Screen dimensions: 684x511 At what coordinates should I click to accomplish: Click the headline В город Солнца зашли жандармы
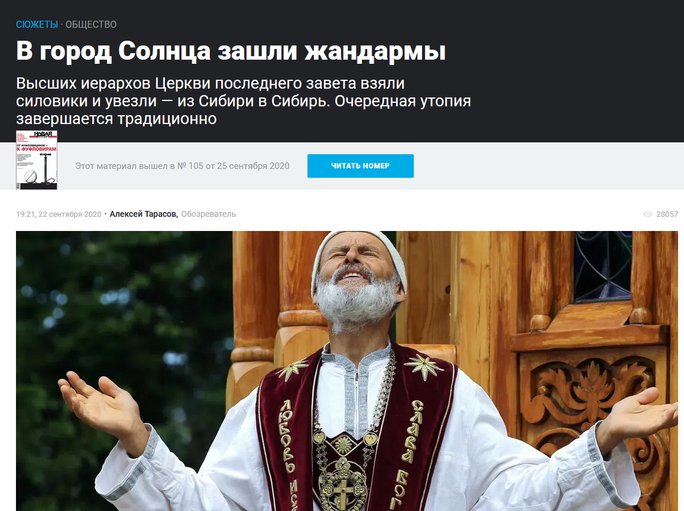231,51
